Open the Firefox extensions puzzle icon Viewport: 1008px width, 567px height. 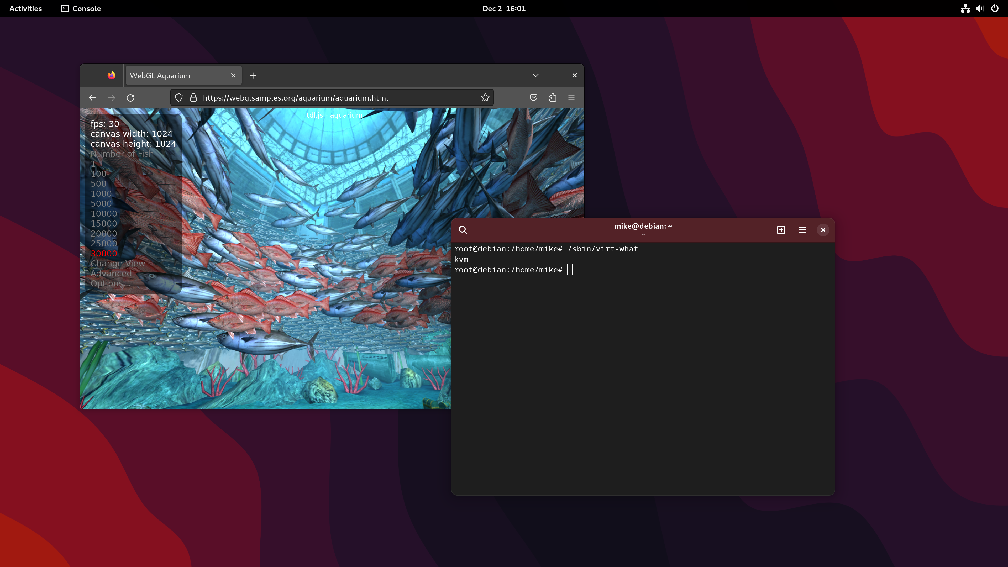click(553, 97)
